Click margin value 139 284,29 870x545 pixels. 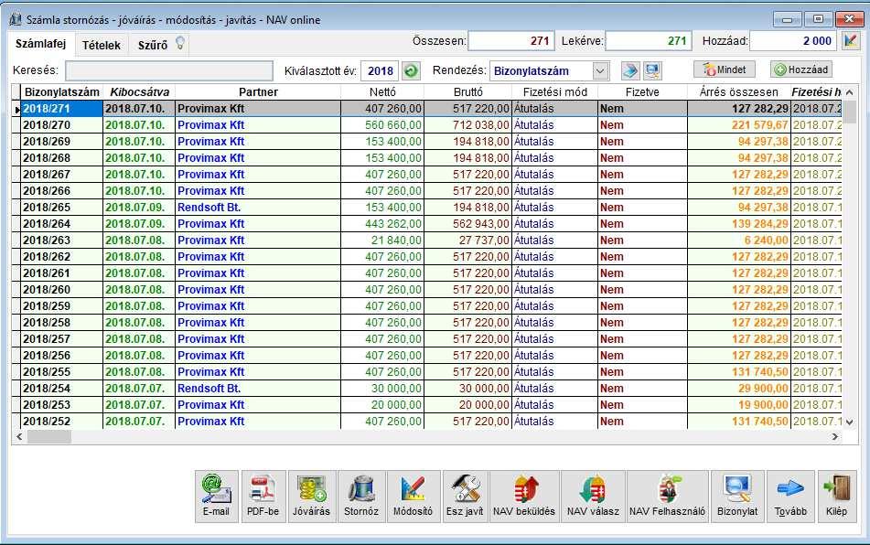pyautogui.click(x=759, y=224)
